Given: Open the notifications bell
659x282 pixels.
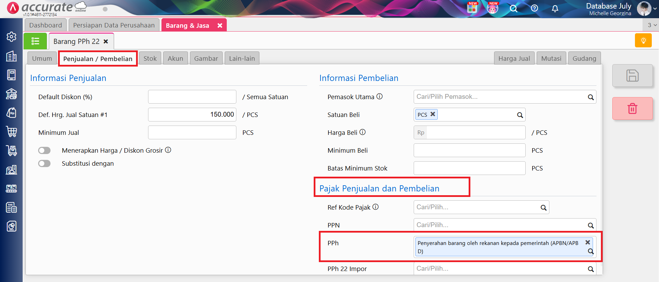Looking at the screenshot, I should pyautogui.click(x=555, y=8).
